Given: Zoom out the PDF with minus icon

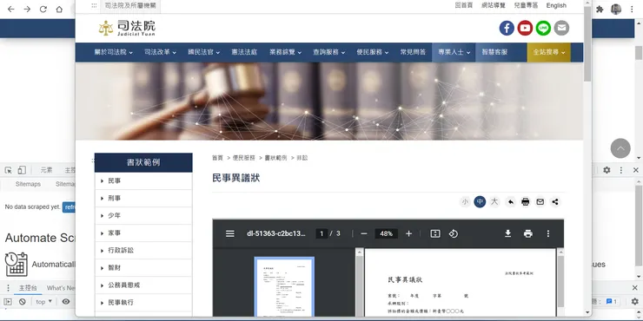Looking at the screenshot, I should click(x=364, y=233).
